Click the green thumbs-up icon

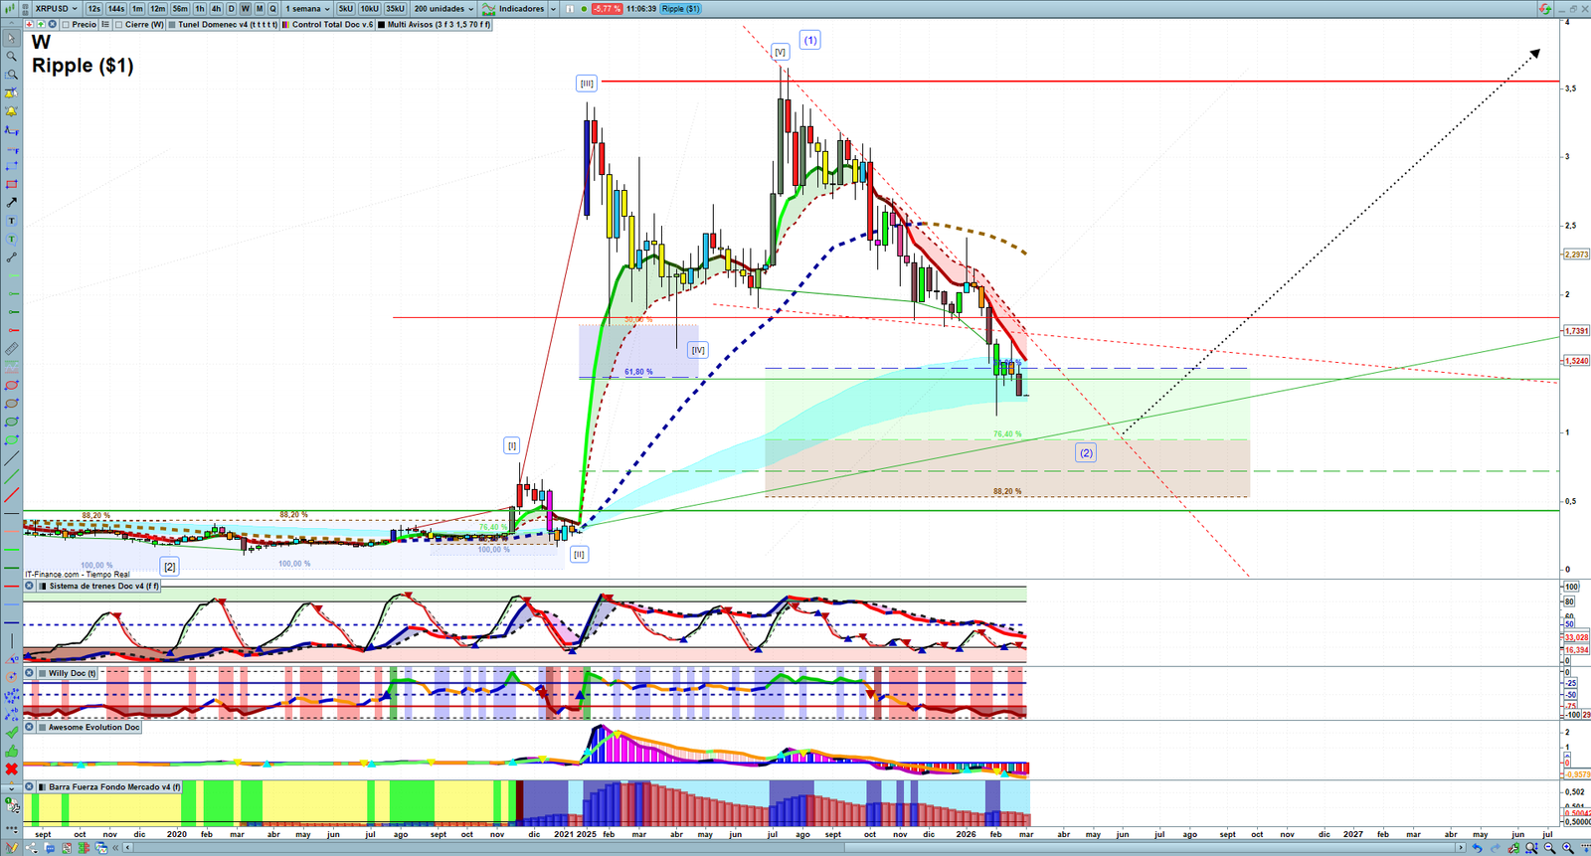point(11,752)
